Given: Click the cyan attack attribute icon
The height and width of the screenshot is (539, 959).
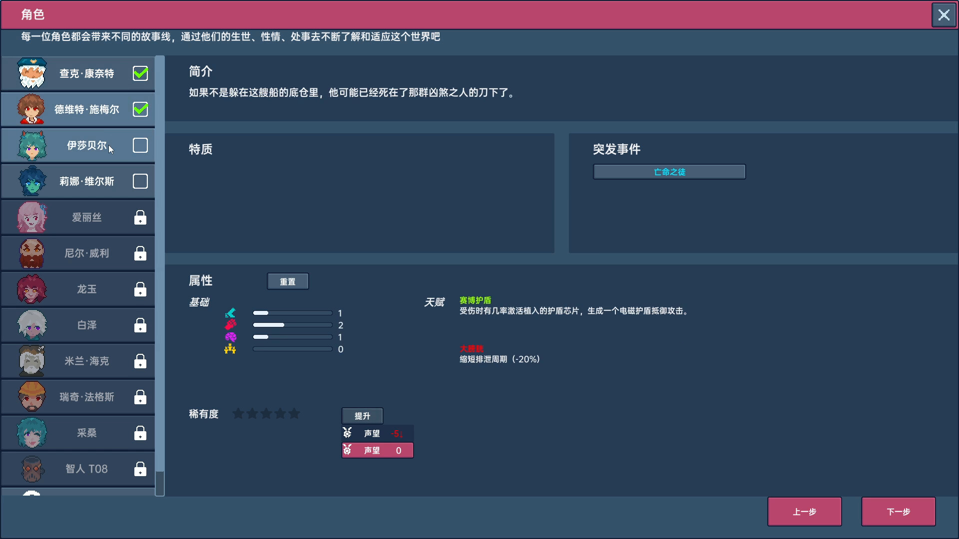Looking at the screenshot, I should click(x=230, y=313).
